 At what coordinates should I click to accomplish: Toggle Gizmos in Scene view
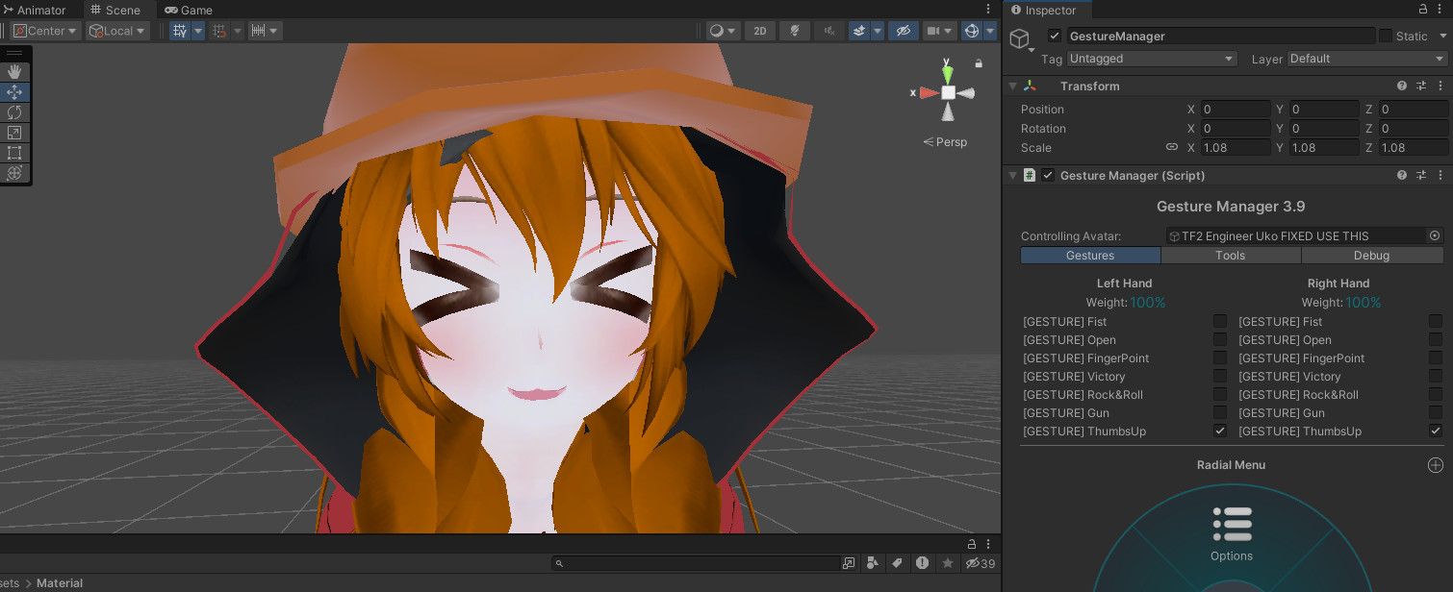[x=972, y=31]
